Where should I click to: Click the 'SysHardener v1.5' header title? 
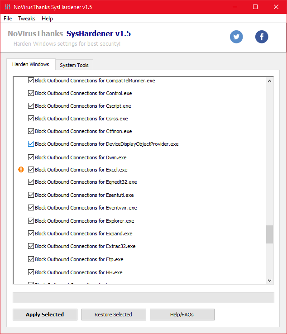[x=99, y=33]
